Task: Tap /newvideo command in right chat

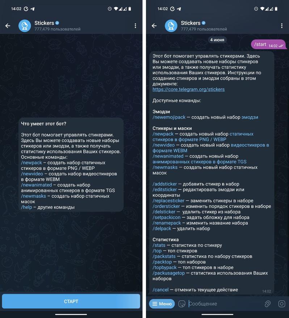Action: click(163, 145)
